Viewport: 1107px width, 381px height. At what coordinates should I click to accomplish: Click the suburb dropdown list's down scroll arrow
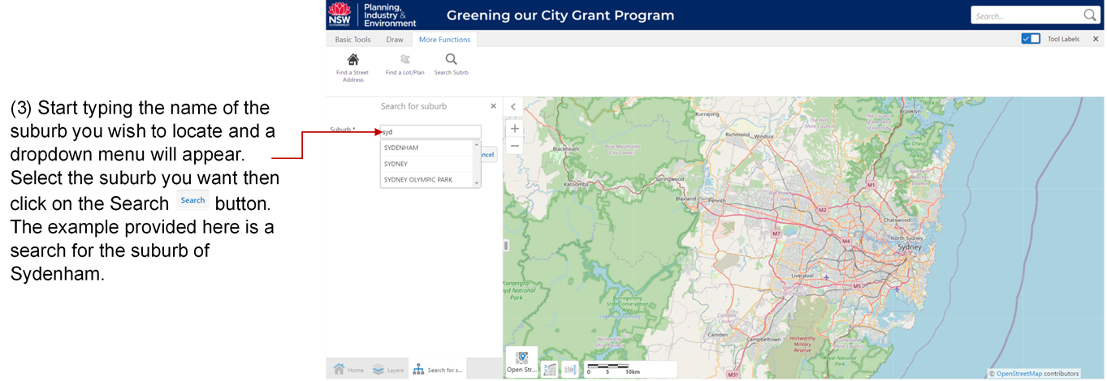tap(478, 184)
